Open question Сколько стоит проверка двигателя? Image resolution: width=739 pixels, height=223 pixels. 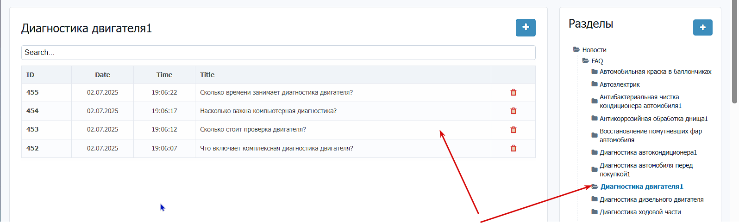click(253, 129)
